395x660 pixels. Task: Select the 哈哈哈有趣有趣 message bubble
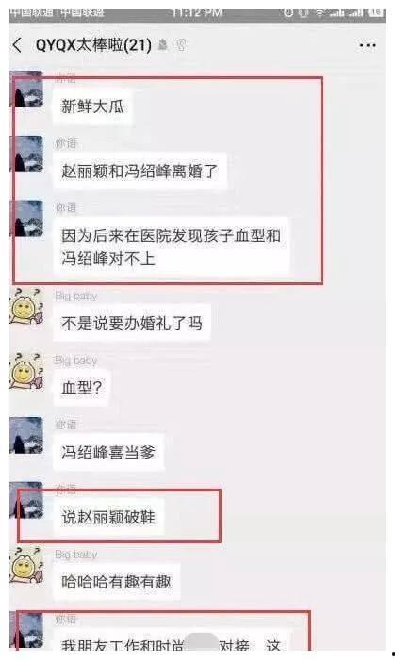click(116, 582)
